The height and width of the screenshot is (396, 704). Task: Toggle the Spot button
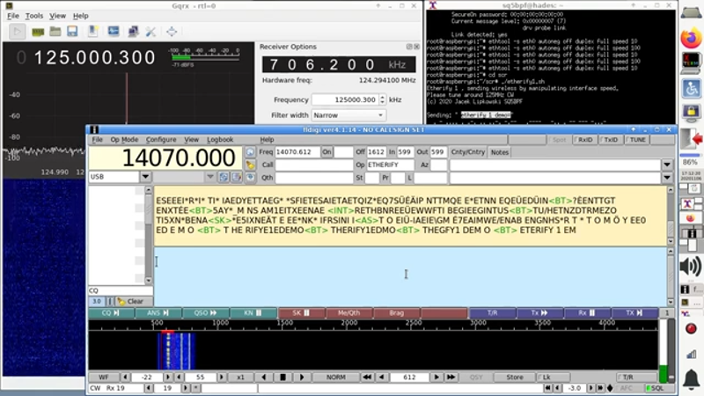pyautogui.click(x=558, y=140)
